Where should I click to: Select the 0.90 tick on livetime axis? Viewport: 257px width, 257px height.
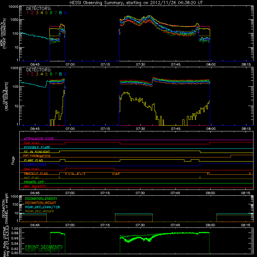click(15, 253)
